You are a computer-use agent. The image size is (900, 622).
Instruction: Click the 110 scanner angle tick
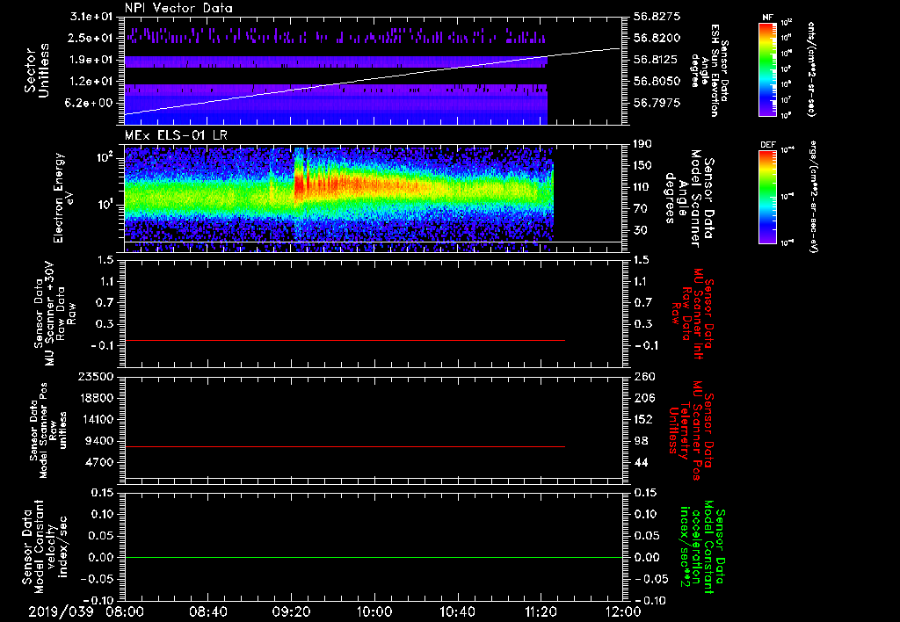642,187
